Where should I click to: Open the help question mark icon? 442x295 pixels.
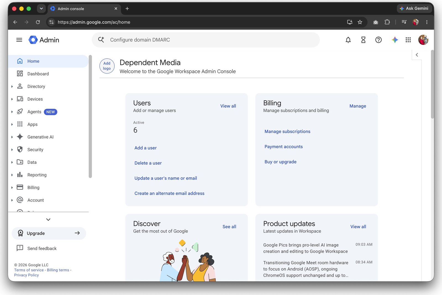[x=378, y=40]
